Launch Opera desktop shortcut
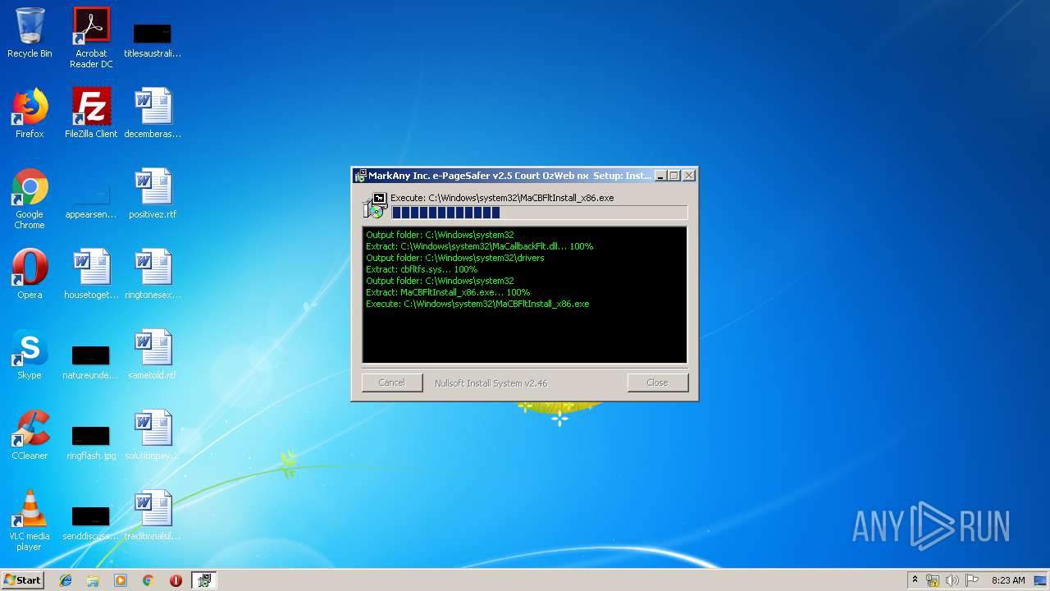The height and width of the screenshot is (591, 1050). 30,274
